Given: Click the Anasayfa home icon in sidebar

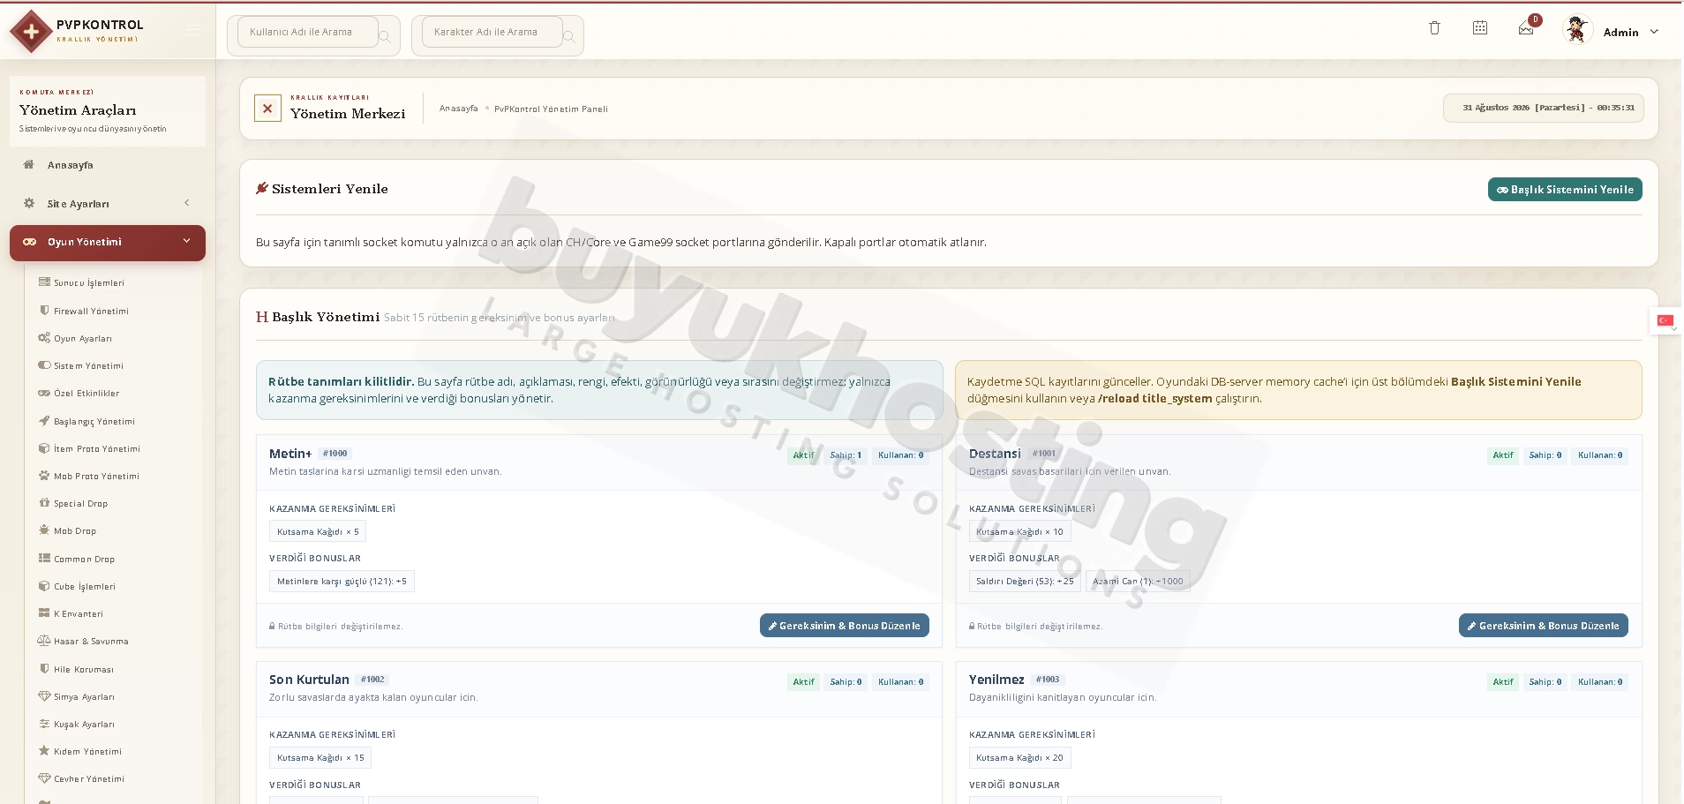Looking at the screenshot, I should coord(29,164).
